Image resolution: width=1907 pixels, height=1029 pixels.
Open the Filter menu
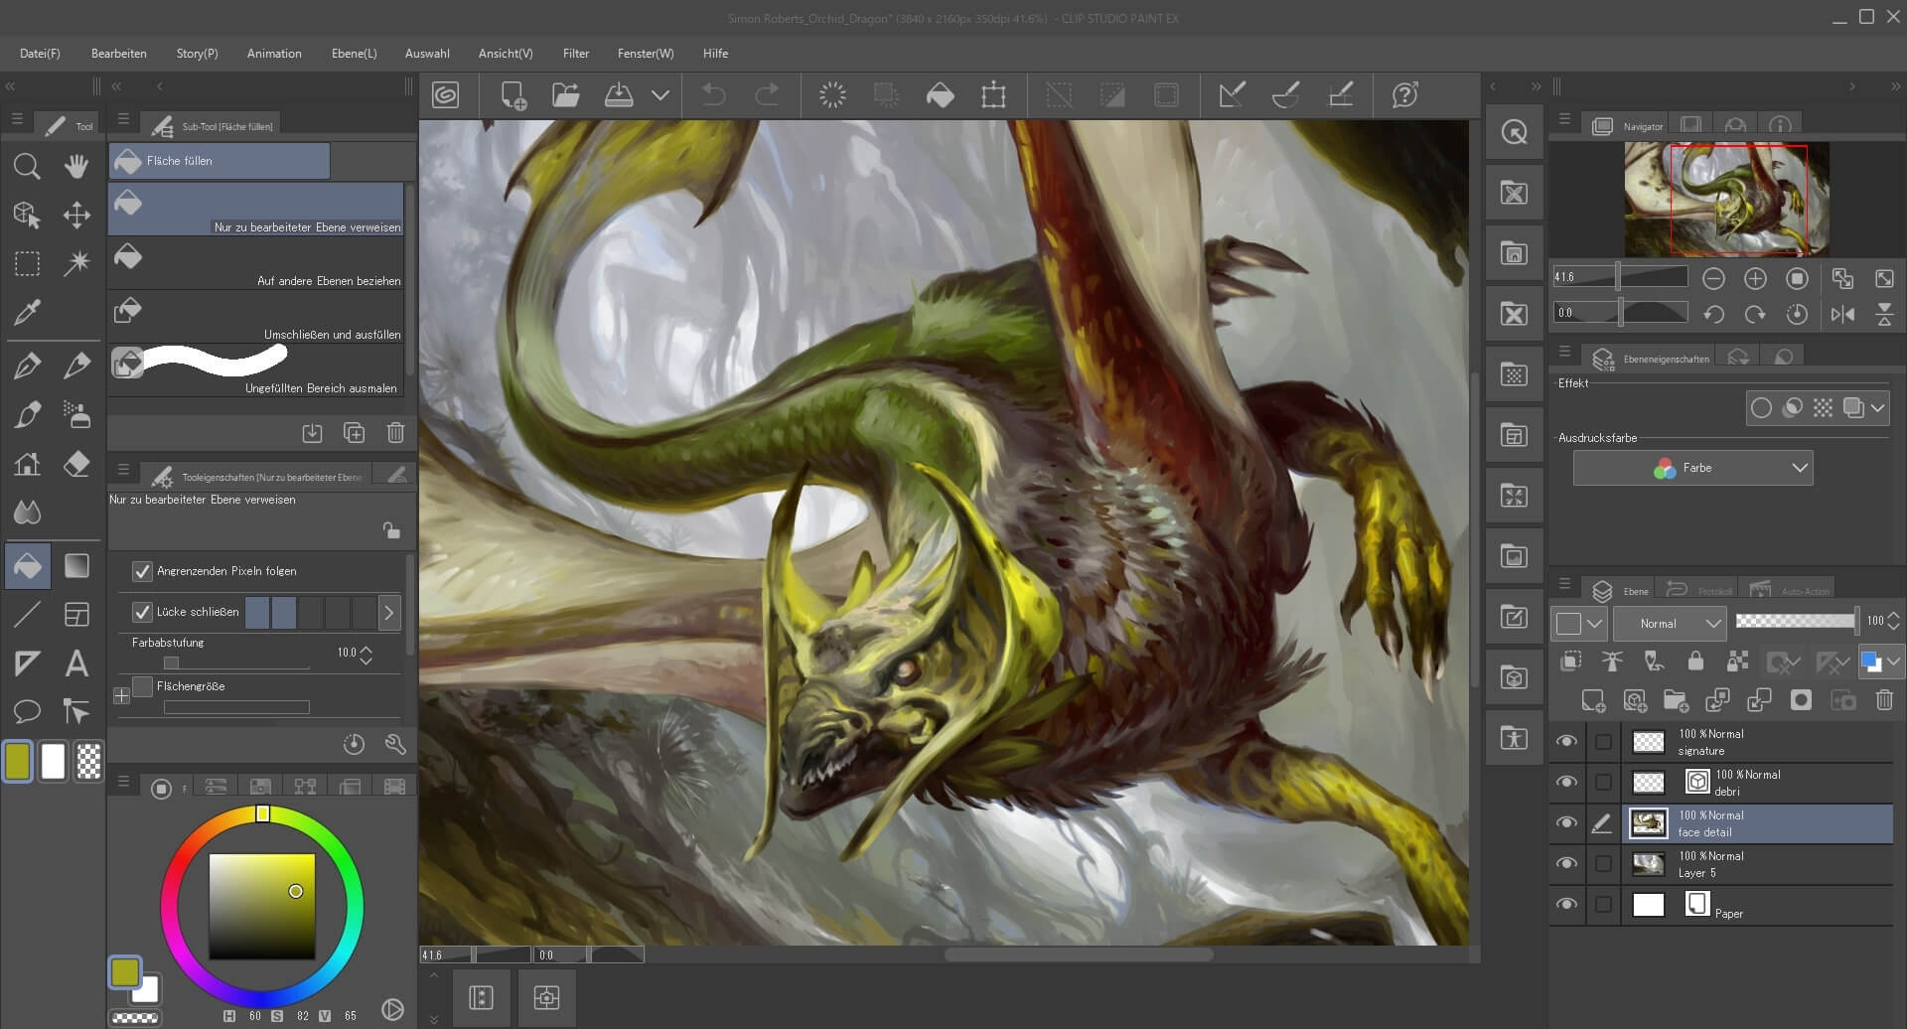click(x=575, y=54)
